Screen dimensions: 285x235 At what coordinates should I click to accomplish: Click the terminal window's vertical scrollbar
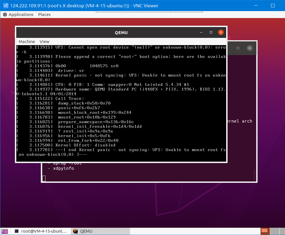(x=254, y=175)
